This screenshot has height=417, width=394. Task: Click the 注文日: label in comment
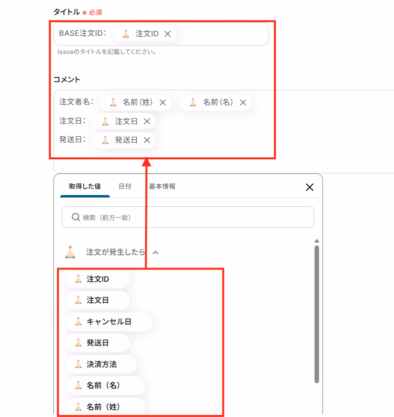(73, 121)
